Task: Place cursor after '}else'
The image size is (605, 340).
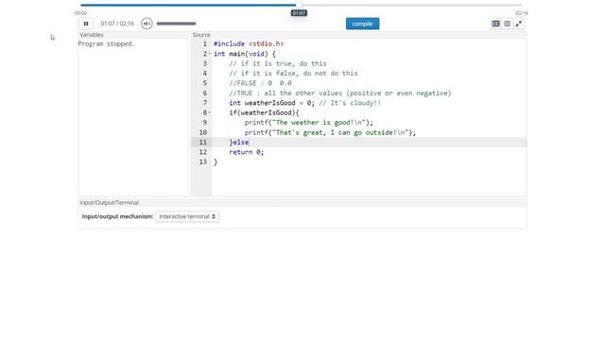Action: 250,143
